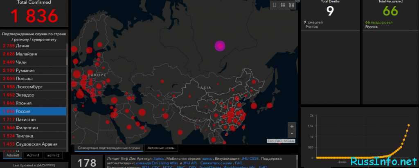Switch to Активные чехлы tab
The width and height of the screenshot is (419, 168).
click(x=161, y=148)
